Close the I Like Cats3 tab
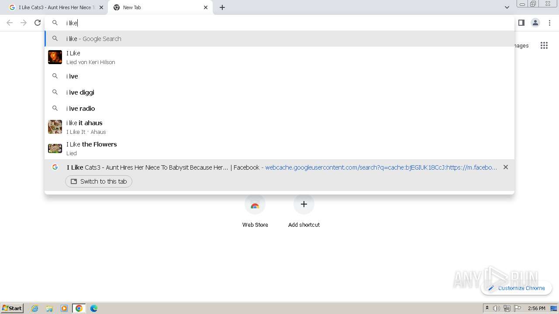The height and width of the screenshot is (314, 559). coord(101,7)
